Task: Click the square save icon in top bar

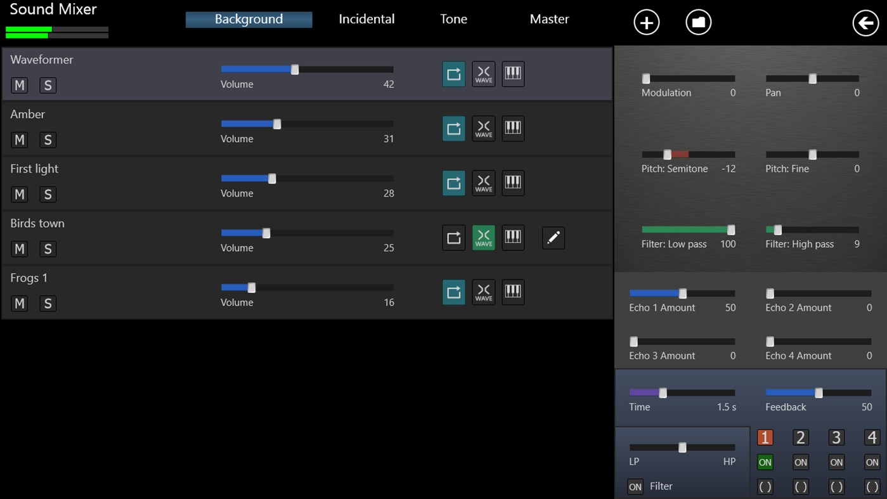Action: coord(698,22)
